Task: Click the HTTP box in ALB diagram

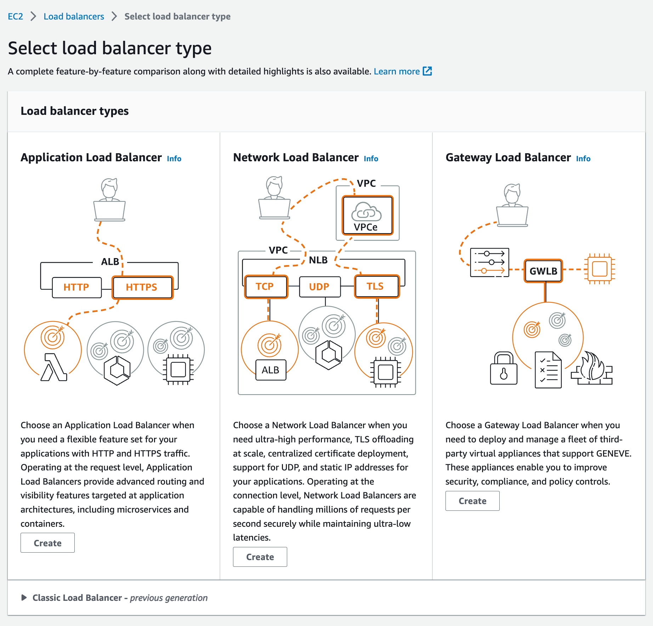Action: point(76,287)
